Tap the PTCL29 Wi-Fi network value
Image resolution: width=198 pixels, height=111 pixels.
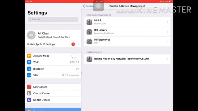75,62
